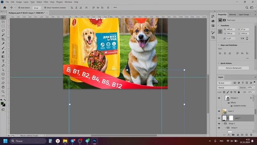Image resolution: width=257 pixels, height=145 pixels.
Task: Filter layers for pixel layers icon
Action: pyautogui.click(x=235, y=83)
